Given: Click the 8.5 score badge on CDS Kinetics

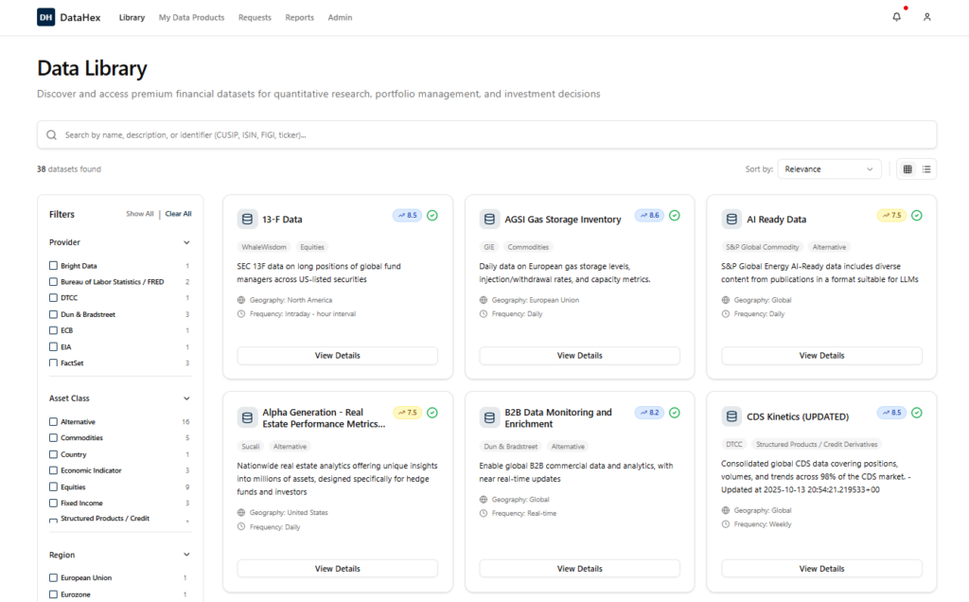Looking at the screenshot, I should pos(891,413).
